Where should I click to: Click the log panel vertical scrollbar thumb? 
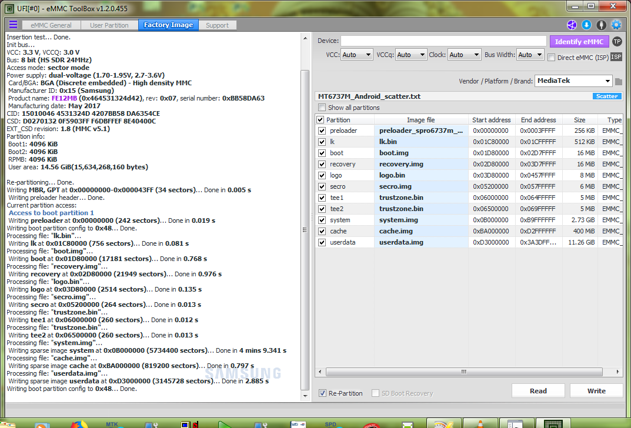305,230
